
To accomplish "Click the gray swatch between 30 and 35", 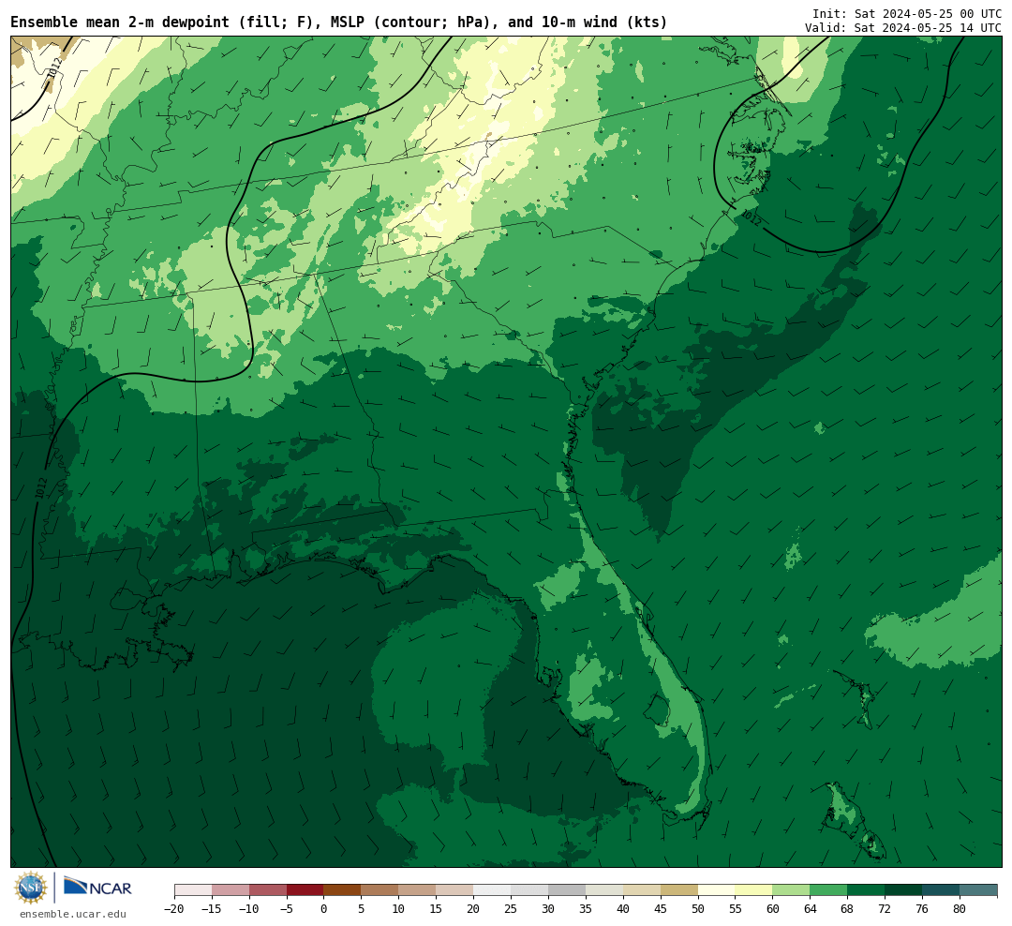I will pos(567,890).
